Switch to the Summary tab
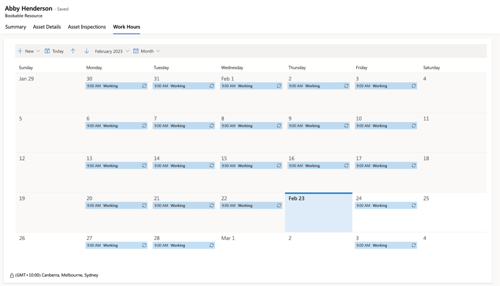The height and width of the screenshot is (286, 500). click(x=16, y=27)
